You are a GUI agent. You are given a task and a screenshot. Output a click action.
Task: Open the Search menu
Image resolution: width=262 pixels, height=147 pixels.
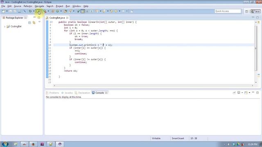pos(50,6)
